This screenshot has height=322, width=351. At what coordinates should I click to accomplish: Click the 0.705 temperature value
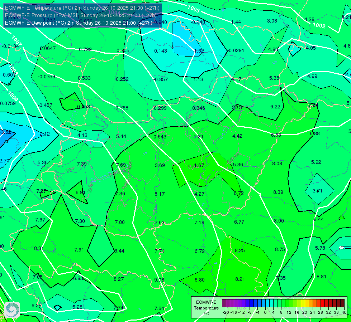[123, 50]
